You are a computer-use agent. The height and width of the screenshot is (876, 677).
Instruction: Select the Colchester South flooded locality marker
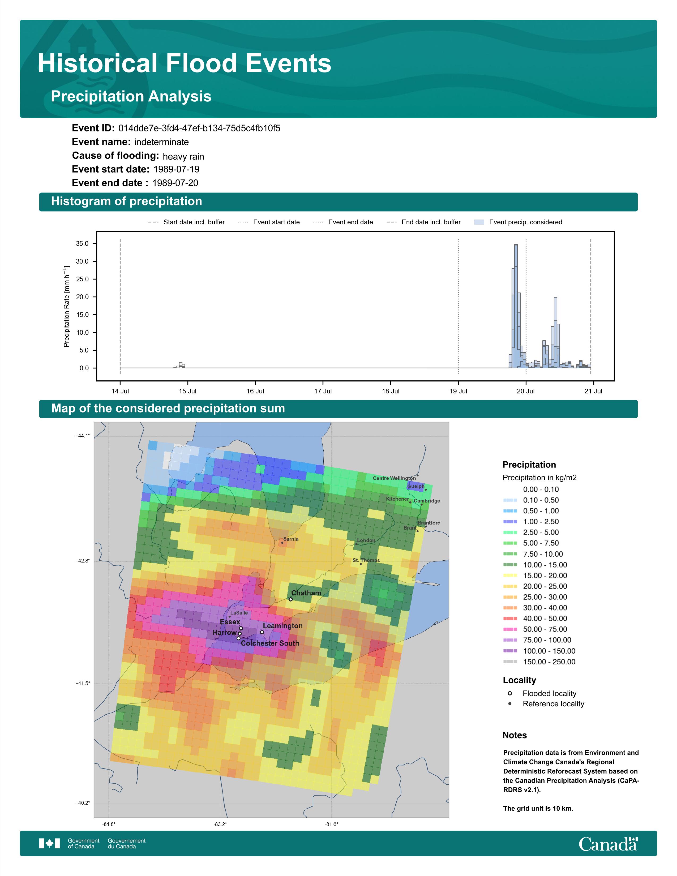click(x=239, y=638)
